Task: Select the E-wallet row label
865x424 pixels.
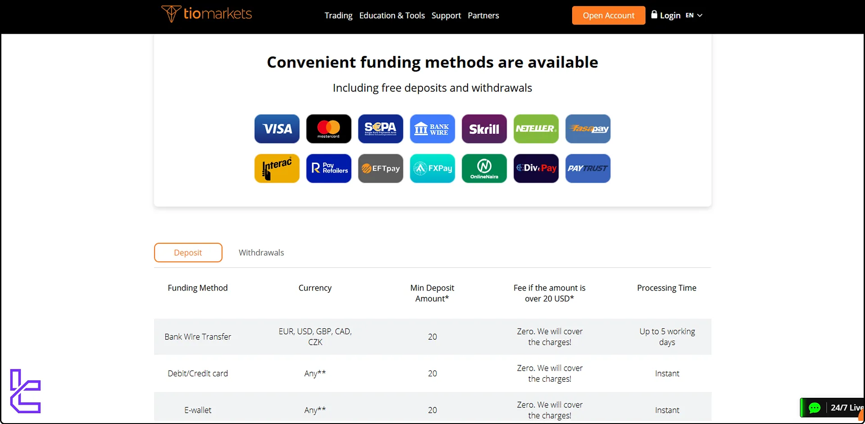Action: (198, 410)
